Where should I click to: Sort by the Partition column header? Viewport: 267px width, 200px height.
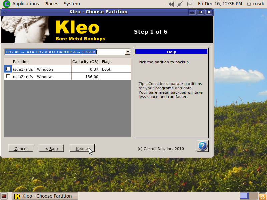point(42,62)
